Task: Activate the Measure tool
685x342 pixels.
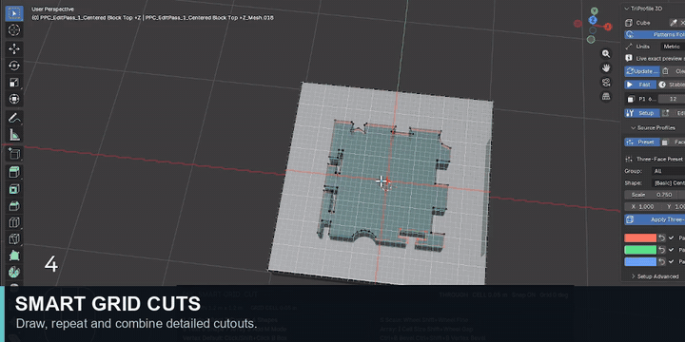Action: tap(14, 135)
